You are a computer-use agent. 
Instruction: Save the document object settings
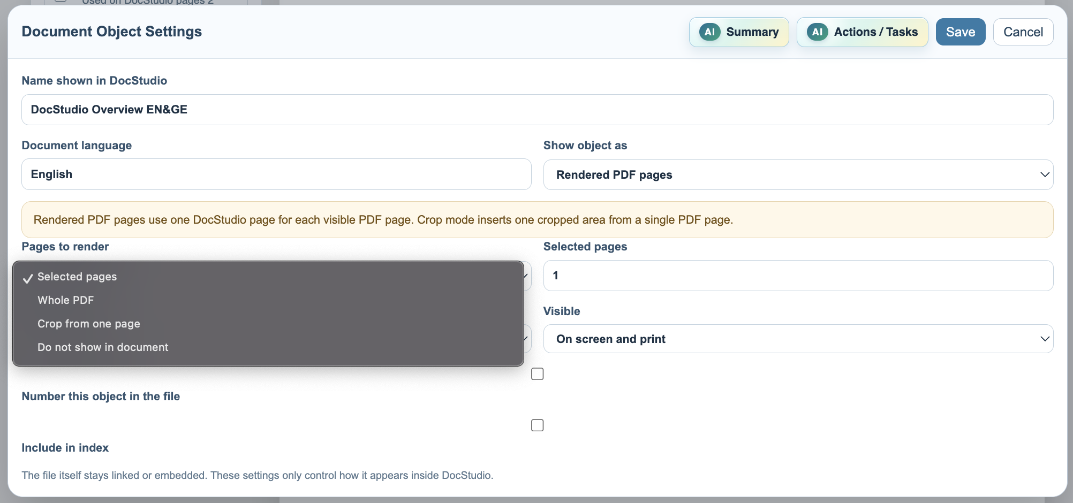coord(961,32)
